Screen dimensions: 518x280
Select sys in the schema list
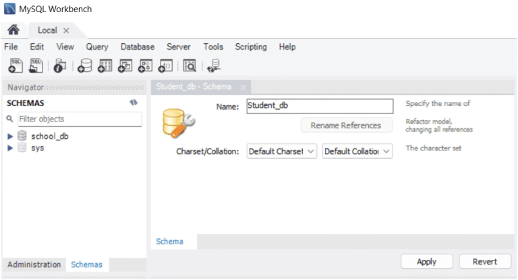(x=38, y=148)
